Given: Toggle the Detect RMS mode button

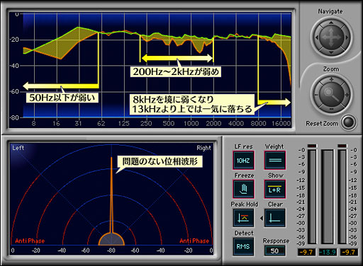Looking at the screenshot, I should tap(243, 247).
